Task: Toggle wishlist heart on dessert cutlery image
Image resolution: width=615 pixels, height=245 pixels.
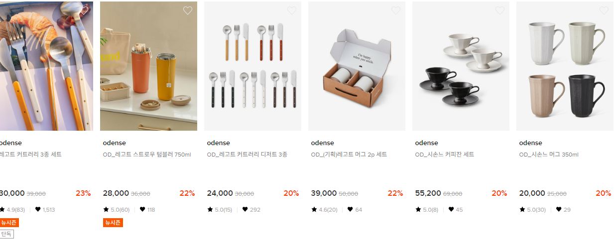Action: point(292,10)
